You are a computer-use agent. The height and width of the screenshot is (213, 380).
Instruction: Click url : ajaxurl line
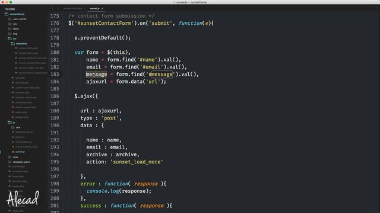click(x=101, y=111)
